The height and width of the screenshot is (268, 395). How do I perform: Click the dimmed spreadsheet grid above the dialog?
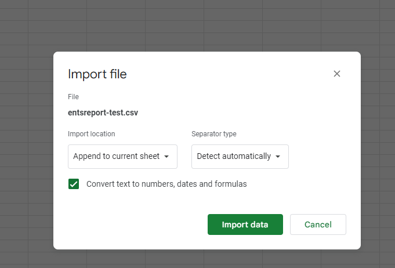tap(197, 26)
